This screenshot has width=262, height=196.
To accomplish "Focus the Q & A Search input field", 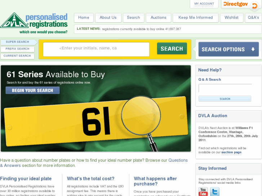I will 225,88.
